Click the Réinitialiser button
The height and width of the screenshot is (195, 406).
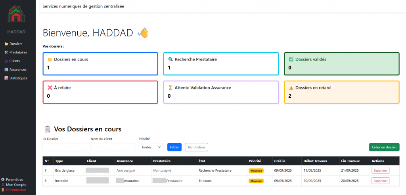click(196, 147)
